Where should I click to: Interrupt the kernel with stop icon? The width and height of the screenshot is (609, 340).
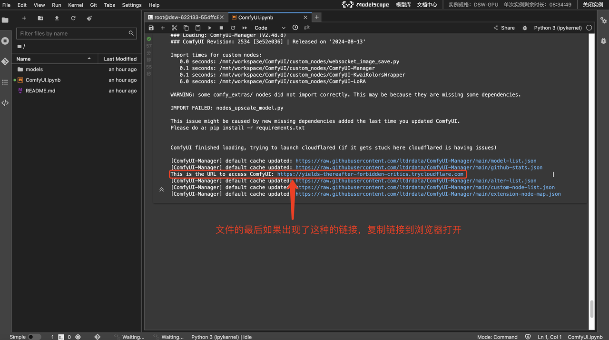[221, 28]
